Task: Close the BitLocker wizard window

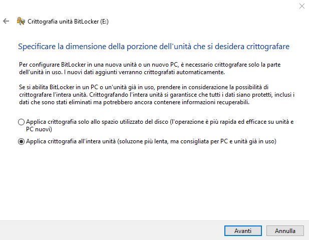Action: pyautogui.click(x=301, y=7)
